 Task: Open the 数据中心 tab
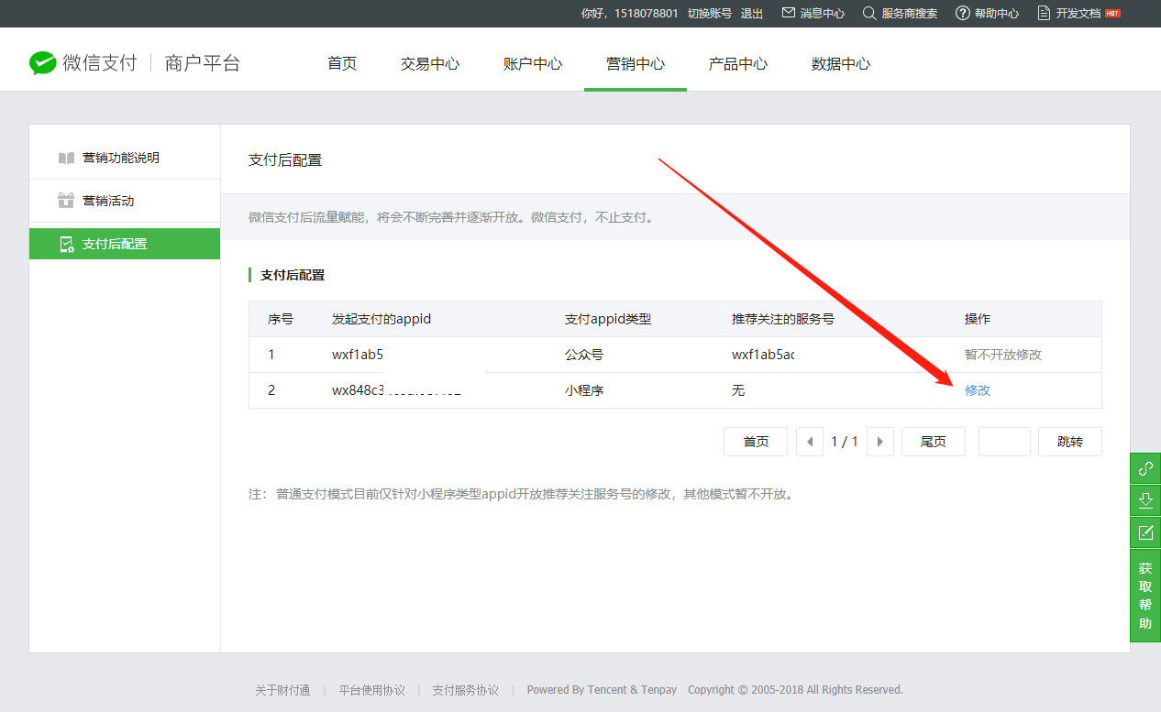click(x=841, y=64)
